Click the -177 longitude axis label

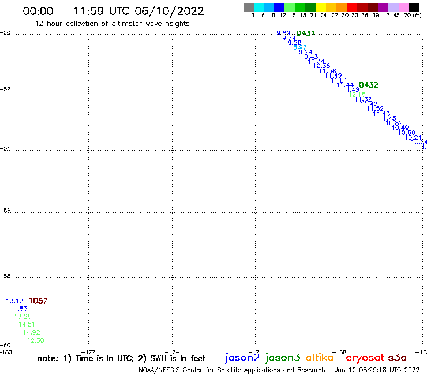pyautogui.click(x=88, y=352)
